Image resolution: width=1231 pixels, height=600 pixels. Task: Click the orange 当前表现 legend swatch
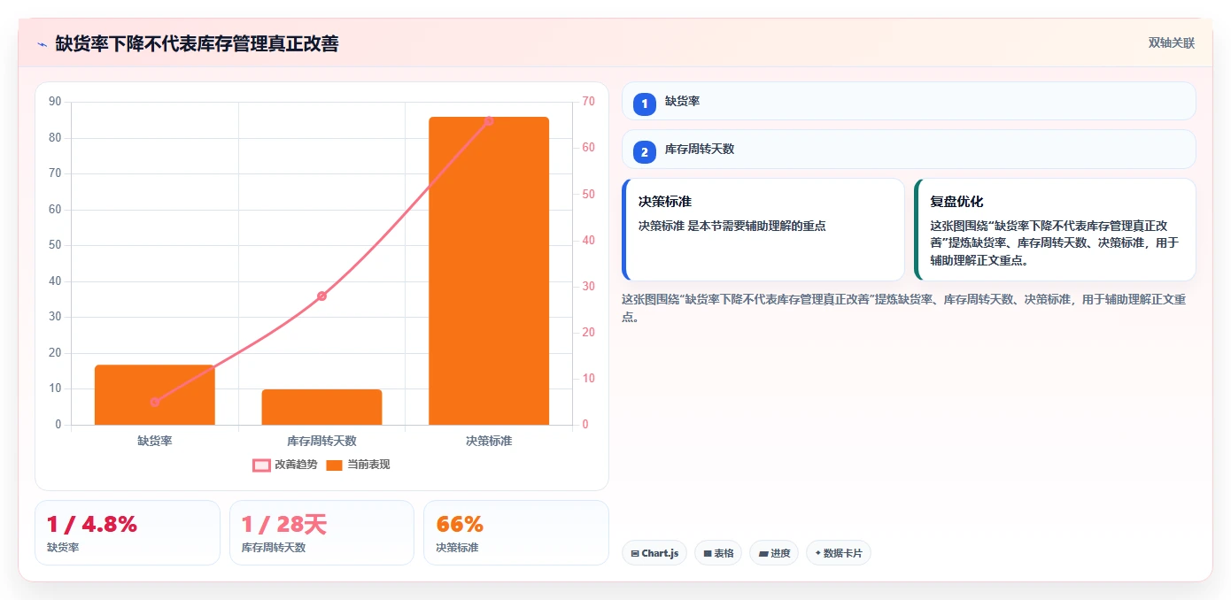(x=334, y=465)
